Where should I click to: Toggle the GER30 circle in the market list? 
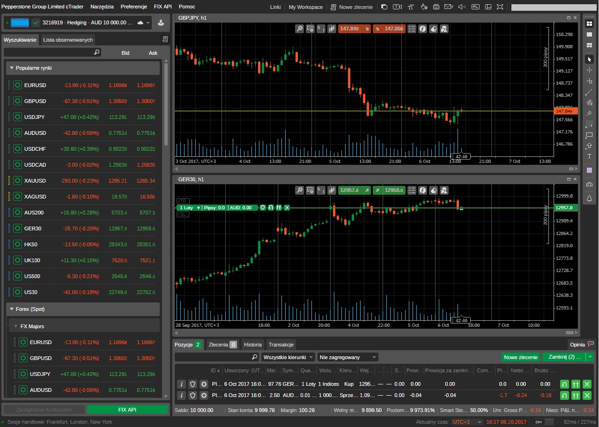pyautogui.click(x=18, y=228)
